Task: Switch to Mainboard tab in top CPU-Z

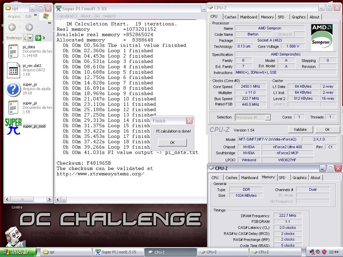Action: point(249,17)
